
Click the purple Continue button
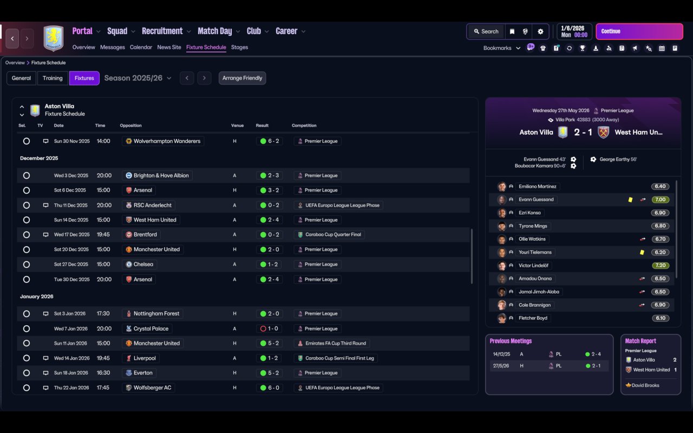pyautogui.click(x=639, y=31)
